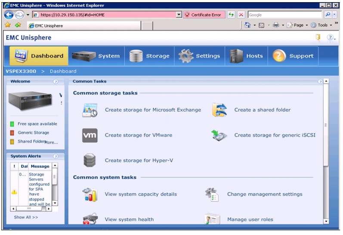Click the Unisphere help icon at top right

pos(331,37)
